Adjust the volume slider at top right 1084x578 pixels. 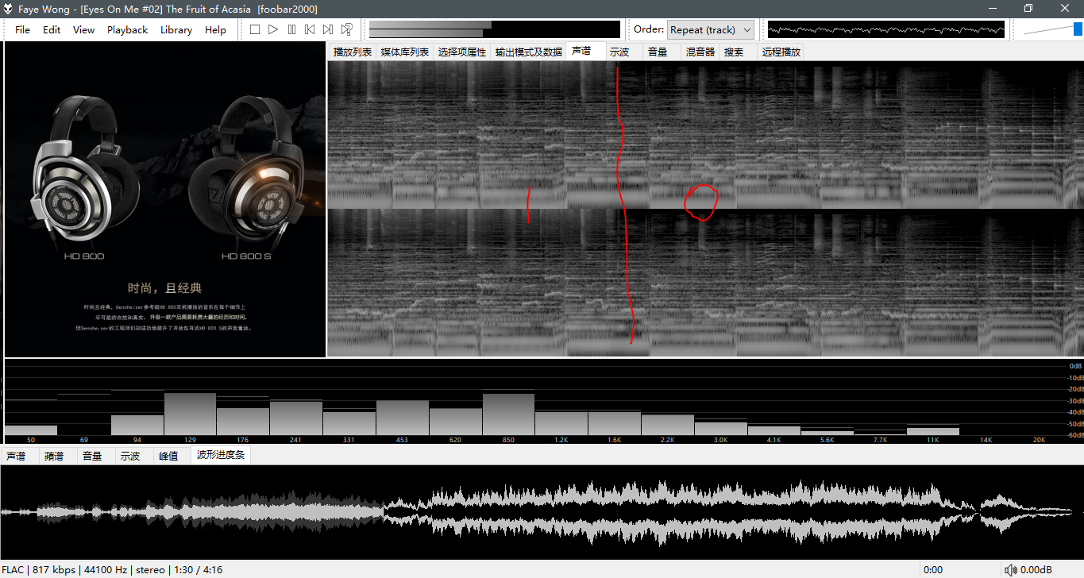[1052, 29]
